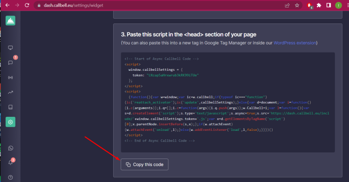Open the WhatsApp sidebar icon
Image resolution: width=349 pixels, height=182 pixels.
(x=10, y=148)
